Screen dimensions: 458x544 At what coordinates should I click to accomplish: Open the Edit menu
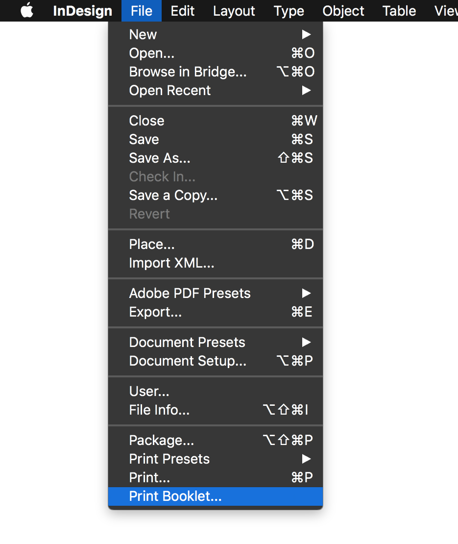[x=183, y=11]
